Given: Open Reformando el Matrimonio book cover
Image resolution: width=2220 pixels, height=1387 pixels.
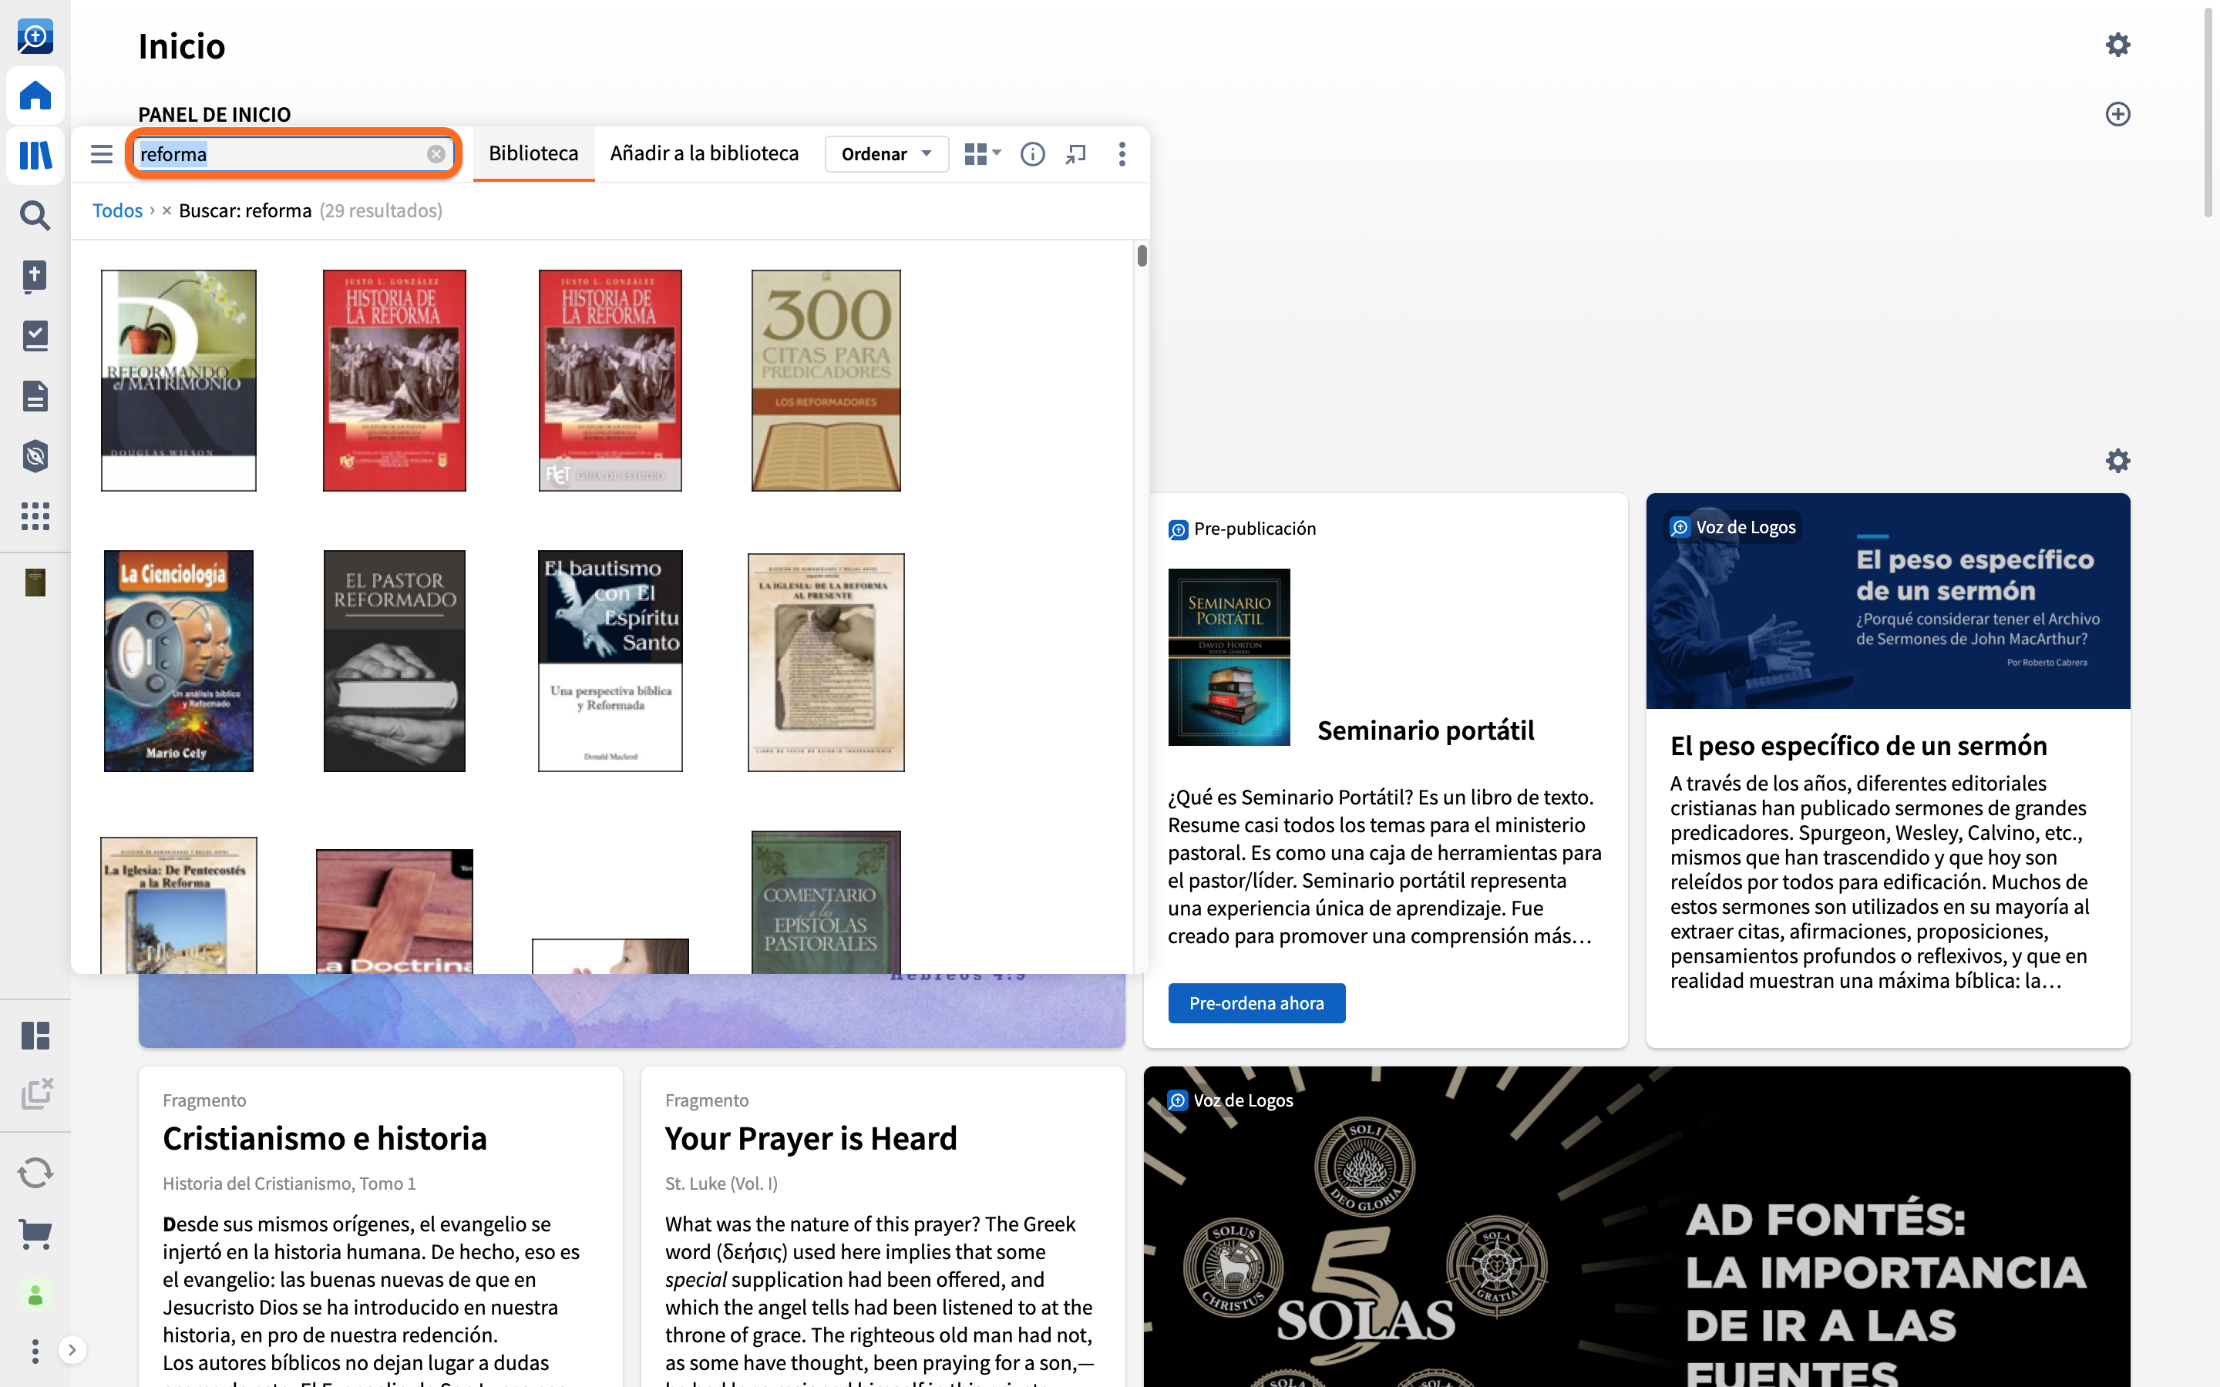Looking at the screenshot, I should [x=179, y=380].
